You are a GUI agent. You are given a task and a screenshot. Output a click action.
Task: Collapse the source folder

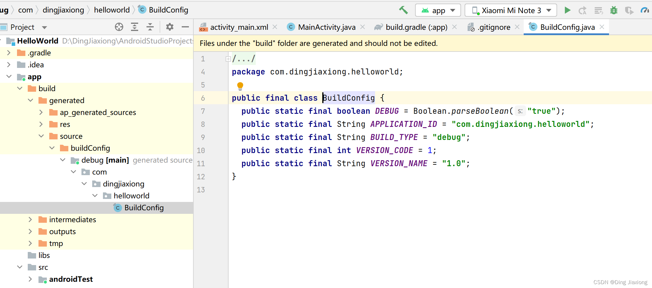pos(41,136)
